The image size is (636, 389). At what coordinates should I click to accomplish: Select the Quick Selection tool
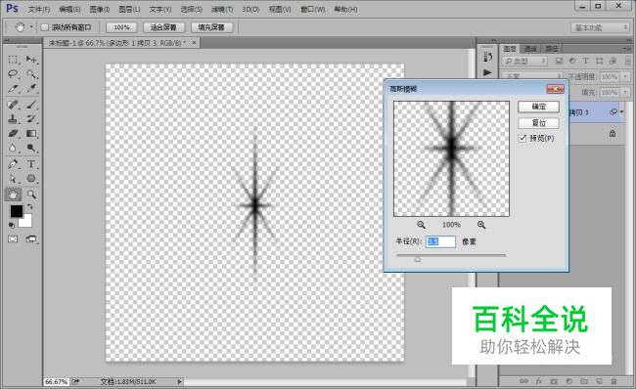click(x=31, y=73)
